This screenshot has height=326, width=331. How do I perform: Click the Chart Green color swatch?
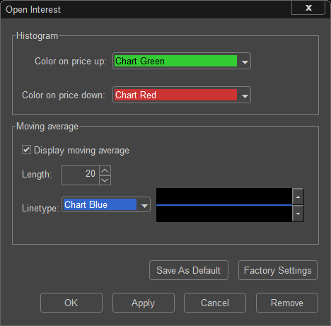coord(175,61)
